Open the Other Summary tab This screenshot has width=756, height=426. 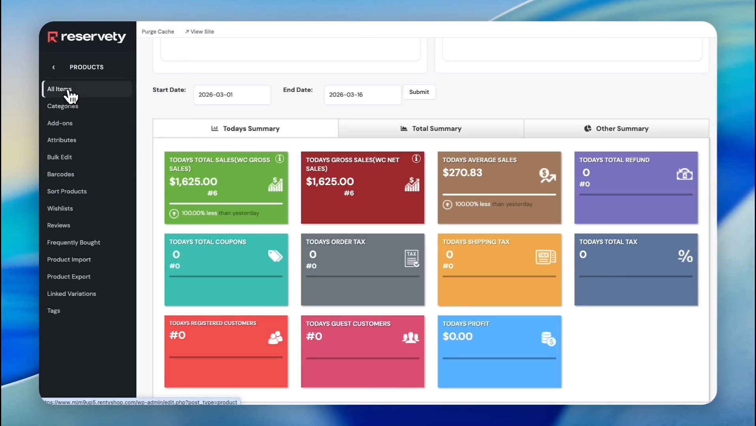(x=617, y=129)
